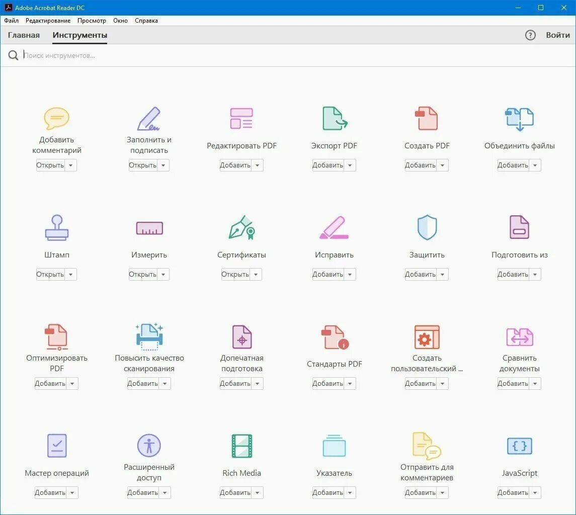Click Добавить button under Допечатная подготовка
576x515 pixels.
coord(235,384)
